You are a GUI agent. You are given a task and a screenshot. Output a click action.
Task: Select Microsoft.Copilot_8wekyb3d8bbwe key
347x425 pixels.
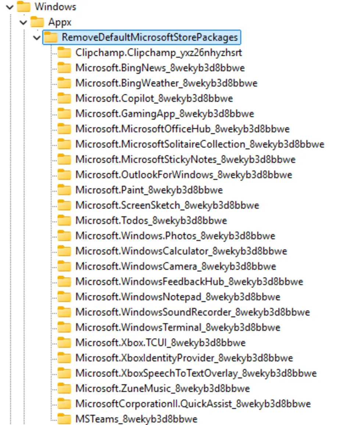pyautogui.click(x=154, y=98)
